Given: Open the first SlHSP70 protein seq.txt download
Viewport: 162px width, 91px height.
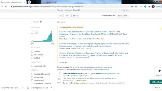Looking at the screenshot, I should click(x=10, y=88).
